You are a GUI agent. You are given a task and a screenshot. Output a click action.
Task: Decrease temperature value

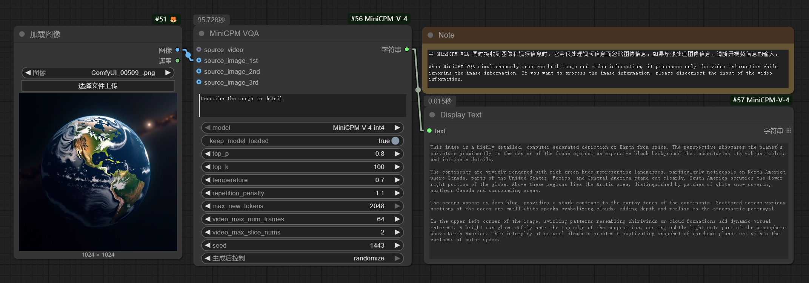pos(208,180)
